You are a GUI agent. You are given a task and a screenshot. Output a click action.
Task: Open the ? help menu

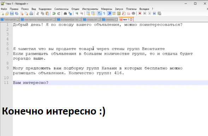coord(153,9)
